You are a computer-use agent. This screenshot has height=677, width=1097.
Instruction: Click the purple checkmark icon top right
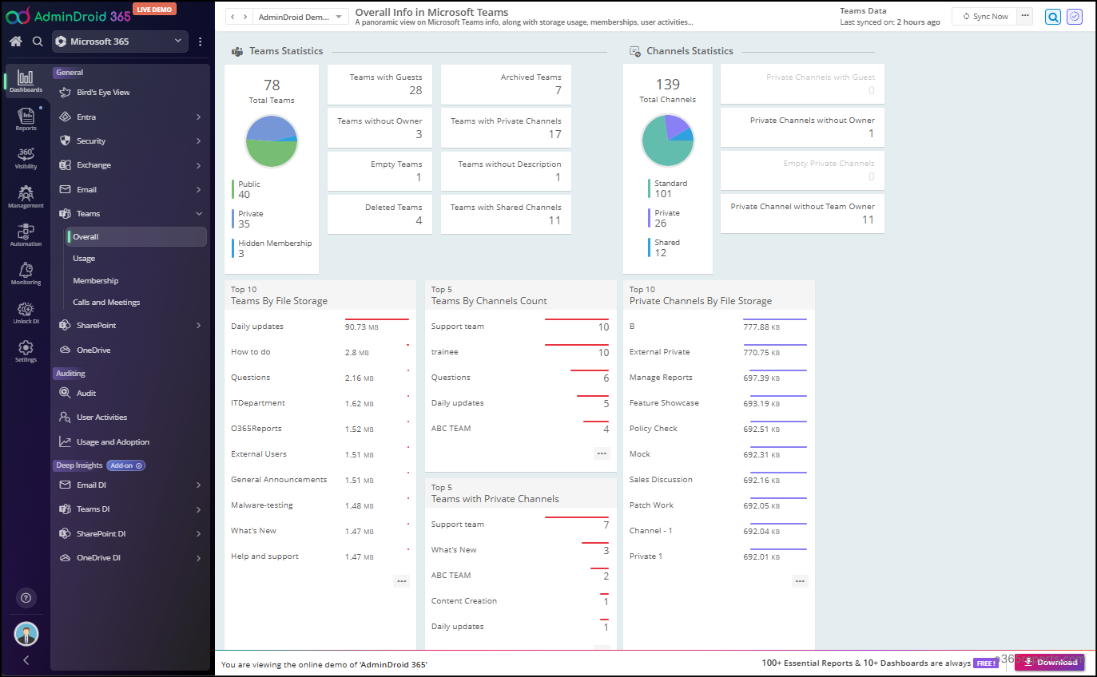(x=1075, y=17)
